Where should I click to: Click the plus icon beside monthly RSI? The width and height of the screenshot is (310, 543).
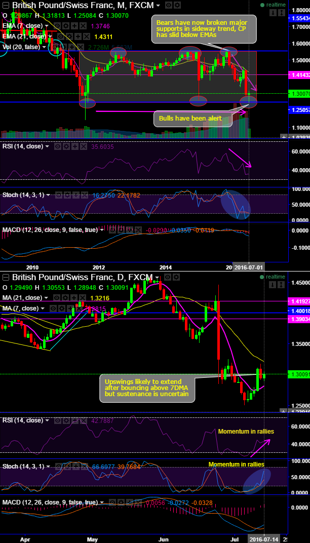[x=74, y=146]
